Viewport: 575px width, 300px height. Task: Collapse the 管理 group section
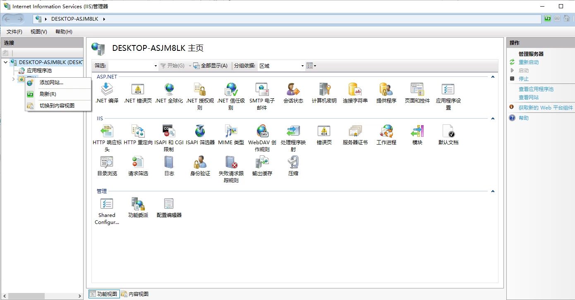[x=493, y=191]
